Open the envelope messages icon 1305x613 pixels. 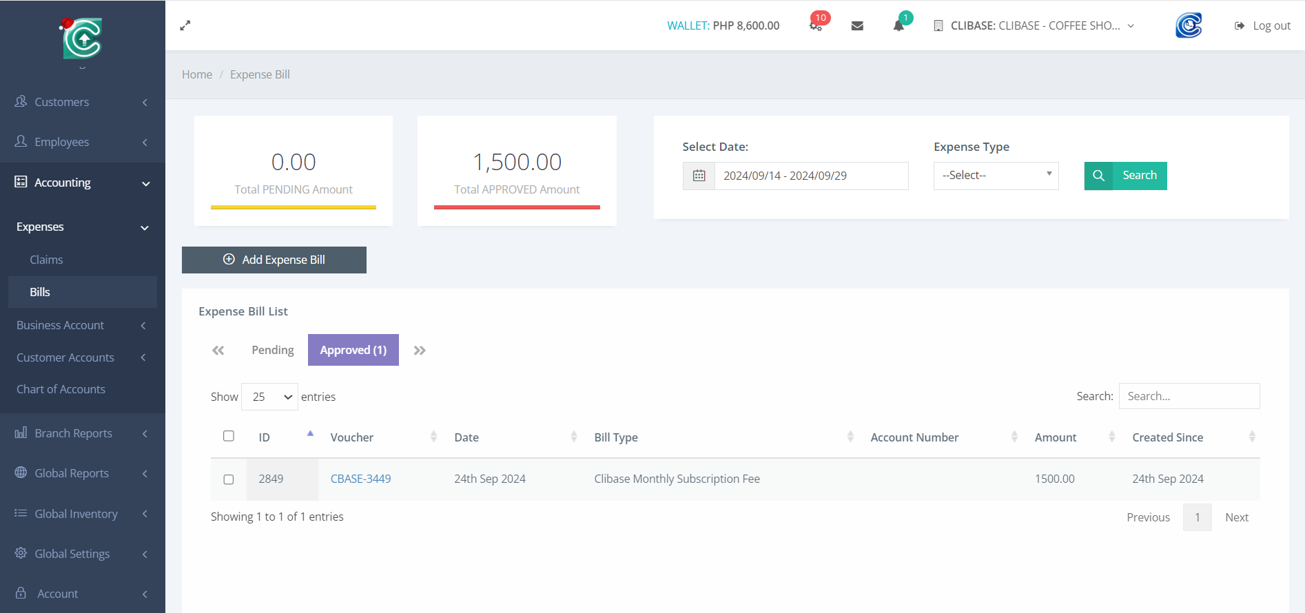tap(857, 25)
